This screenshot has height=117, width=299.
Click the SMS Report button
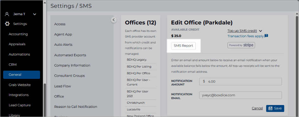(183, 46)
